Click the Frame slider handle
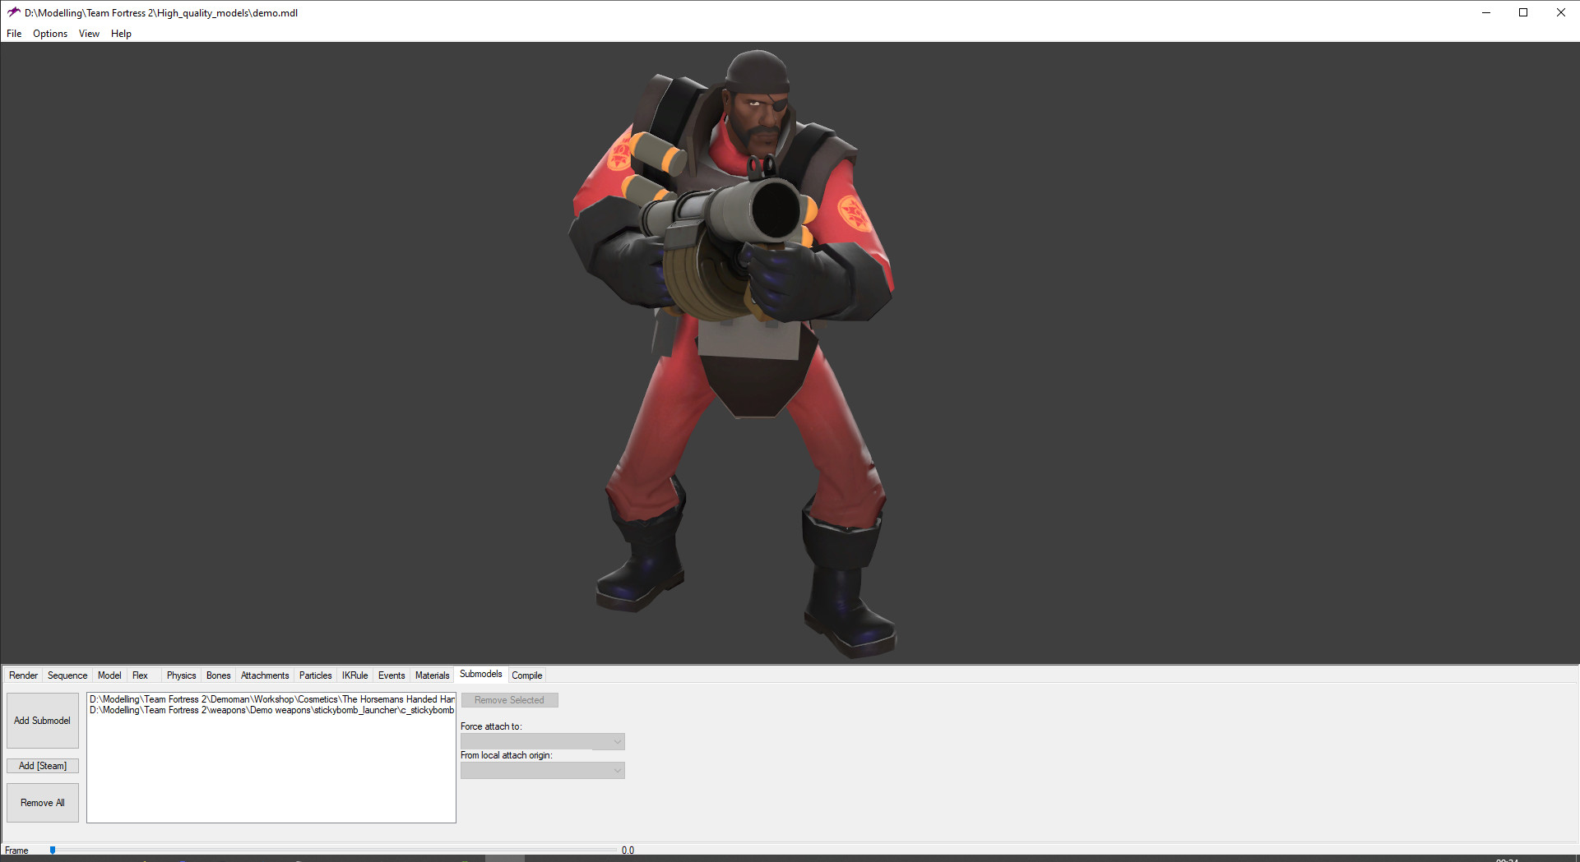 pos(52,850)
